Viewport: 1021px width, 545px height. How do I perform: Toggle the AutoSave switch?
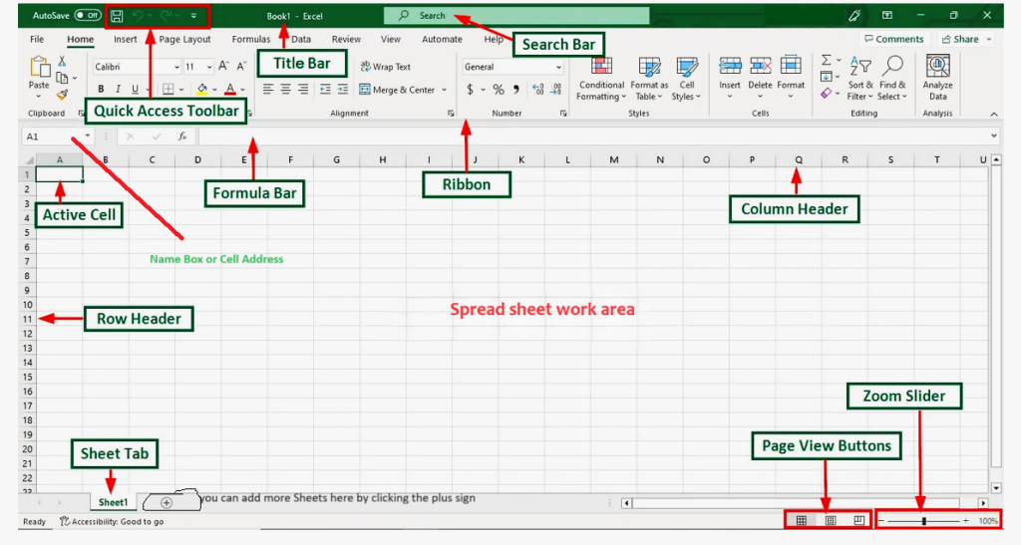point(88,16)
